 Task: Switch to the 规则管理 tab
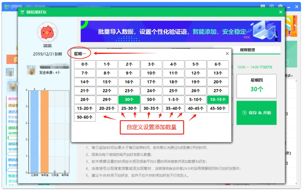[247, 50]
